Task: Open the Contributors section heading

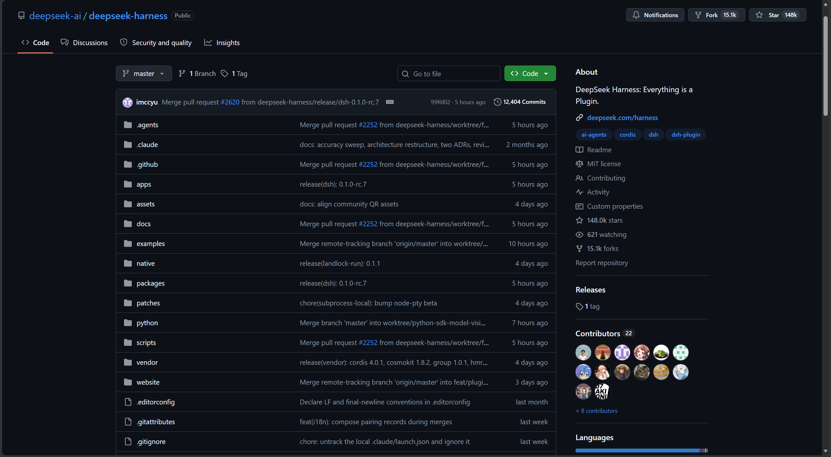Action: click(x=598, y=334)
